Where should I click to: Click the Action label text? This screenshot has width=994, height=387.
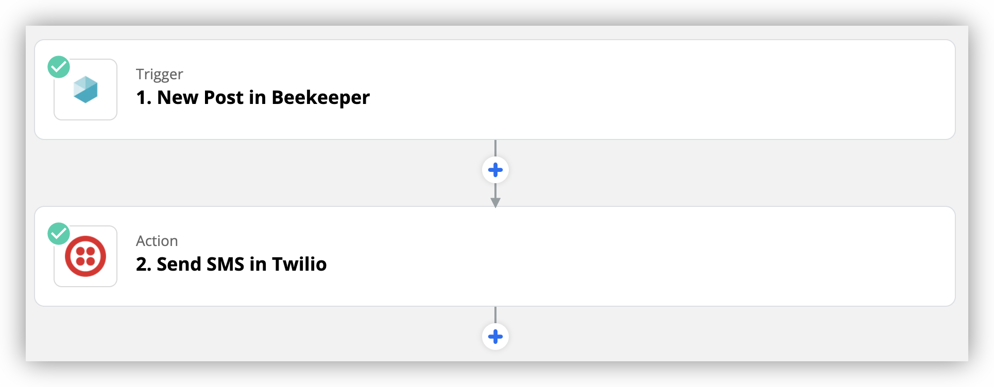click(157, 241)
